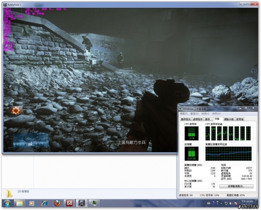Viewport: 261px width, 210px height.
Task: Open the Windows Start menu orb
Action: point(7,203)
